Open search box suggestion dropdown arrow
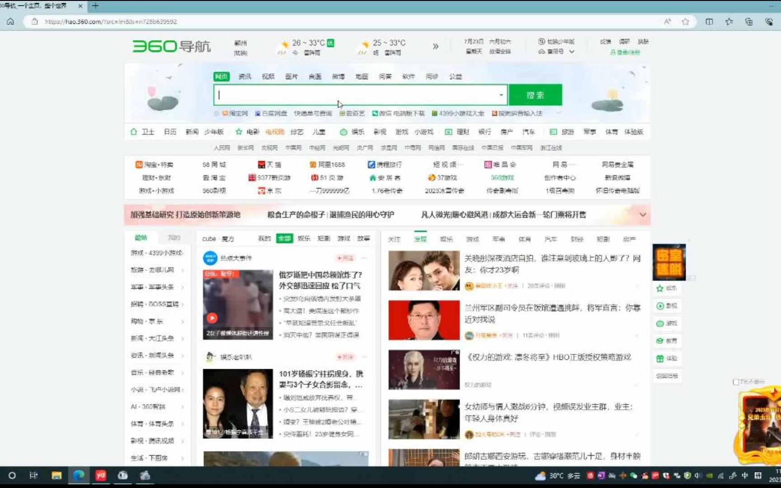781x488 pixels. [501, 95]
